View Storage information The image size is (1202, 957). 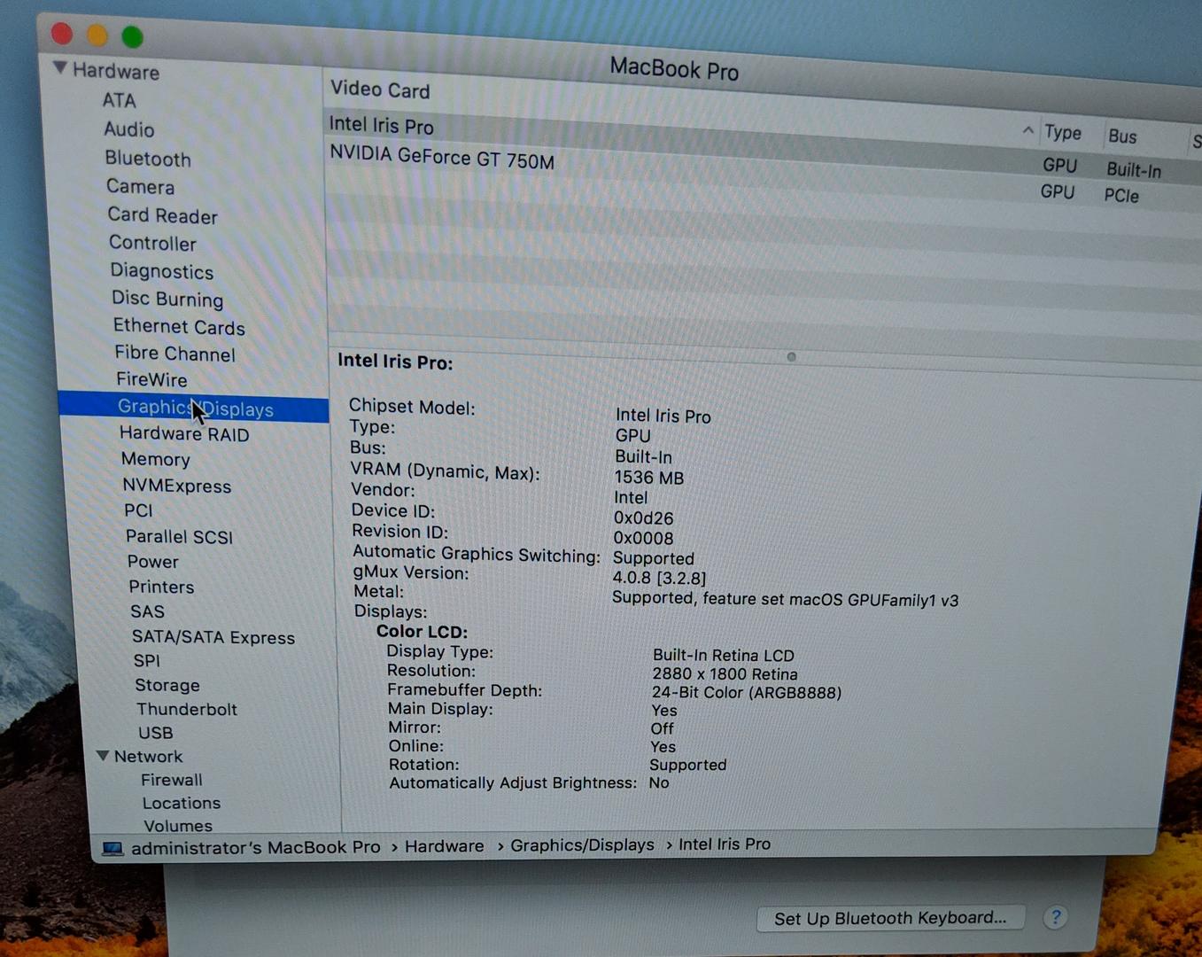pos(167,685)
